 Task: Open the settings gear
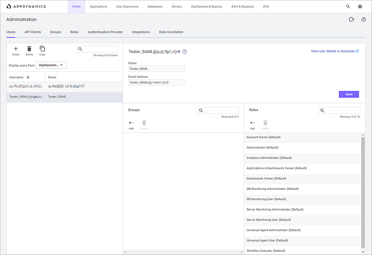[x=360, y=6]
